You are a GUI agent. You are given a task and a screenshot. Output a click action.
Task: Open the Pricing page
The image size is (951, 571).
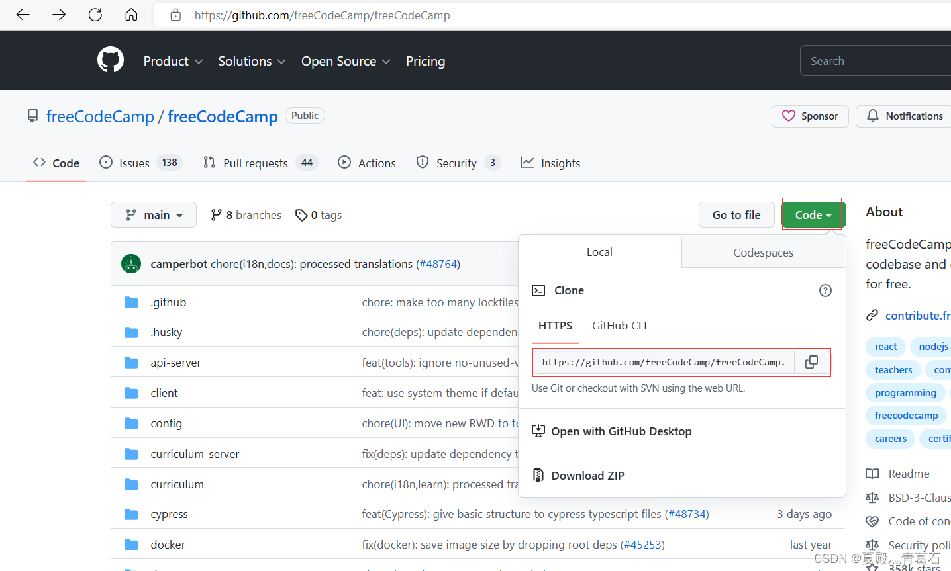pos(425,61)
